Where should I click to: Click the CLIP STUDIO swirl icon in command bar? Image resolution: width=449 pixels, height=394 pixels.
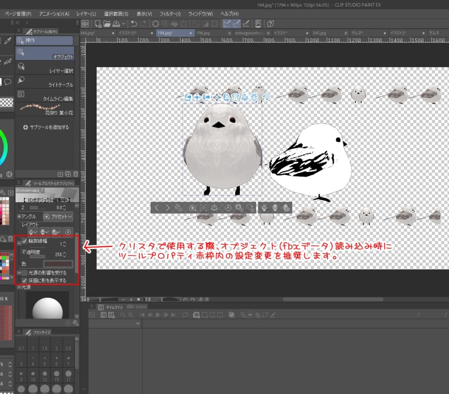pyautogui.click(x=85, y=23)
